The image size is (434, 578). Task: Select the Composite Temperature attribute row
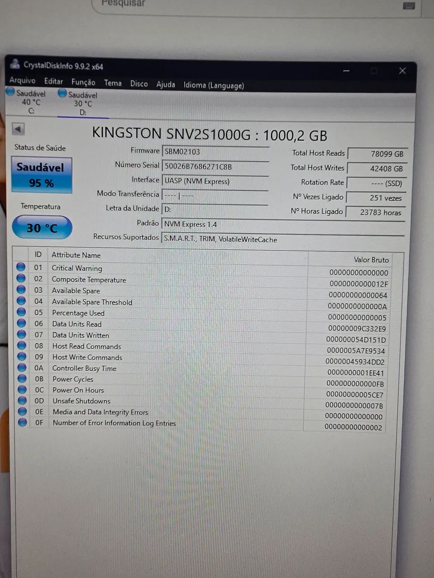[203, 281]
